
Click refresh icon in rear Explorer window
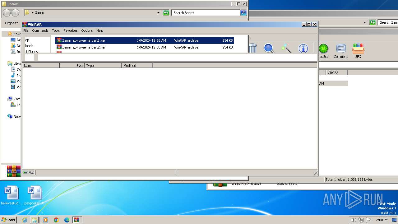click(x=373, y=22)
